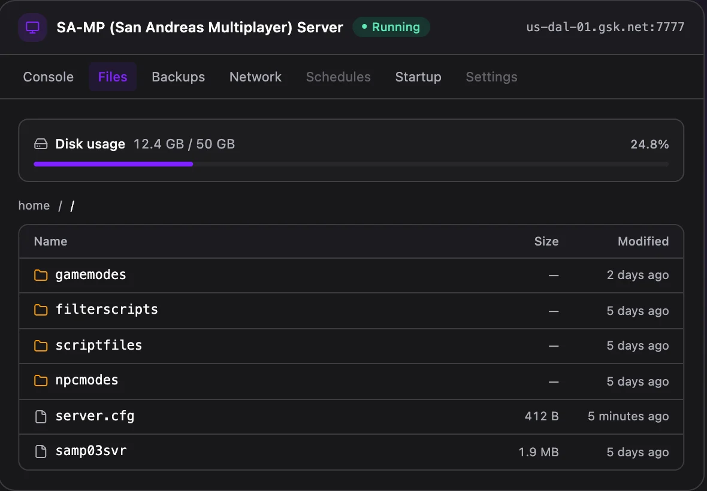Click the Disk usage label
Screen dimensions: 707x491
90,144
